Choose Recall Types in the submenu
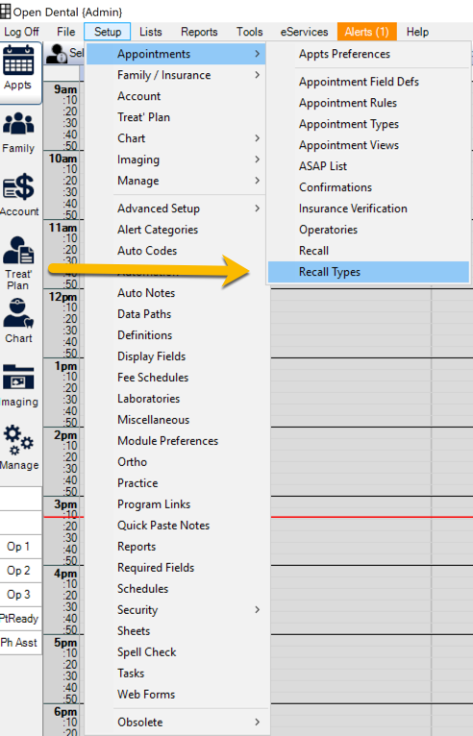473x736 pixels. point(369,272)
